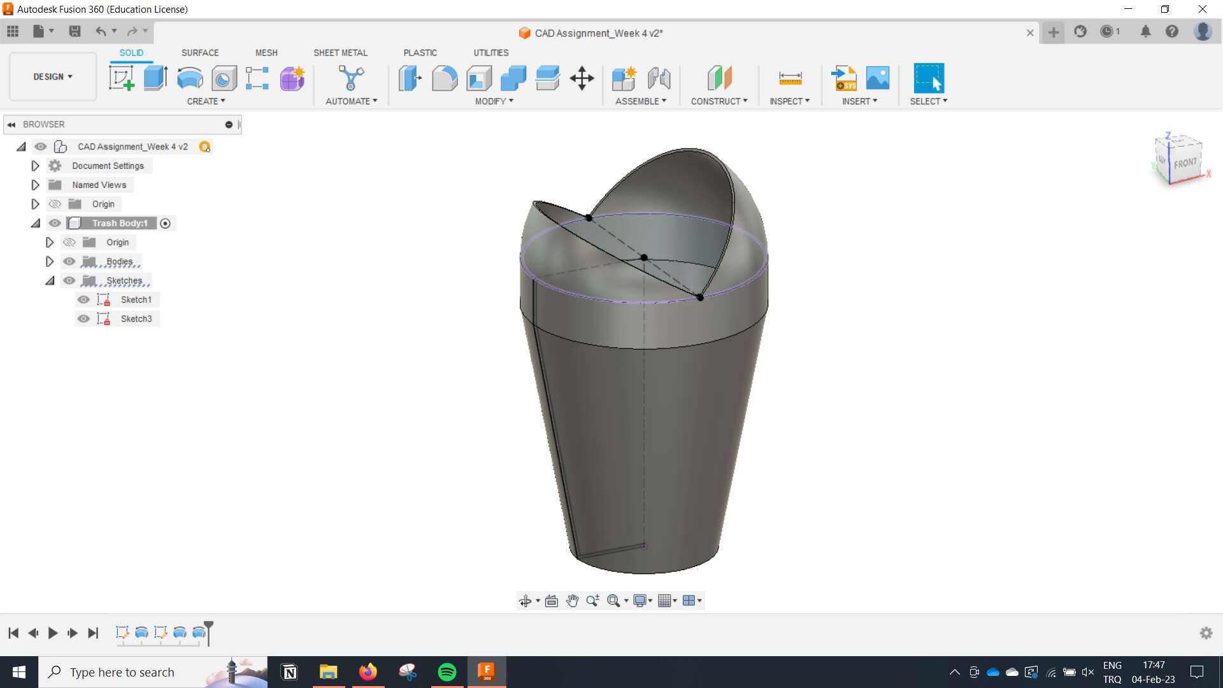This screenshot has height=688, width=1223.
Task: Click the Insert SVG icon
Action: tap(844, 78)
